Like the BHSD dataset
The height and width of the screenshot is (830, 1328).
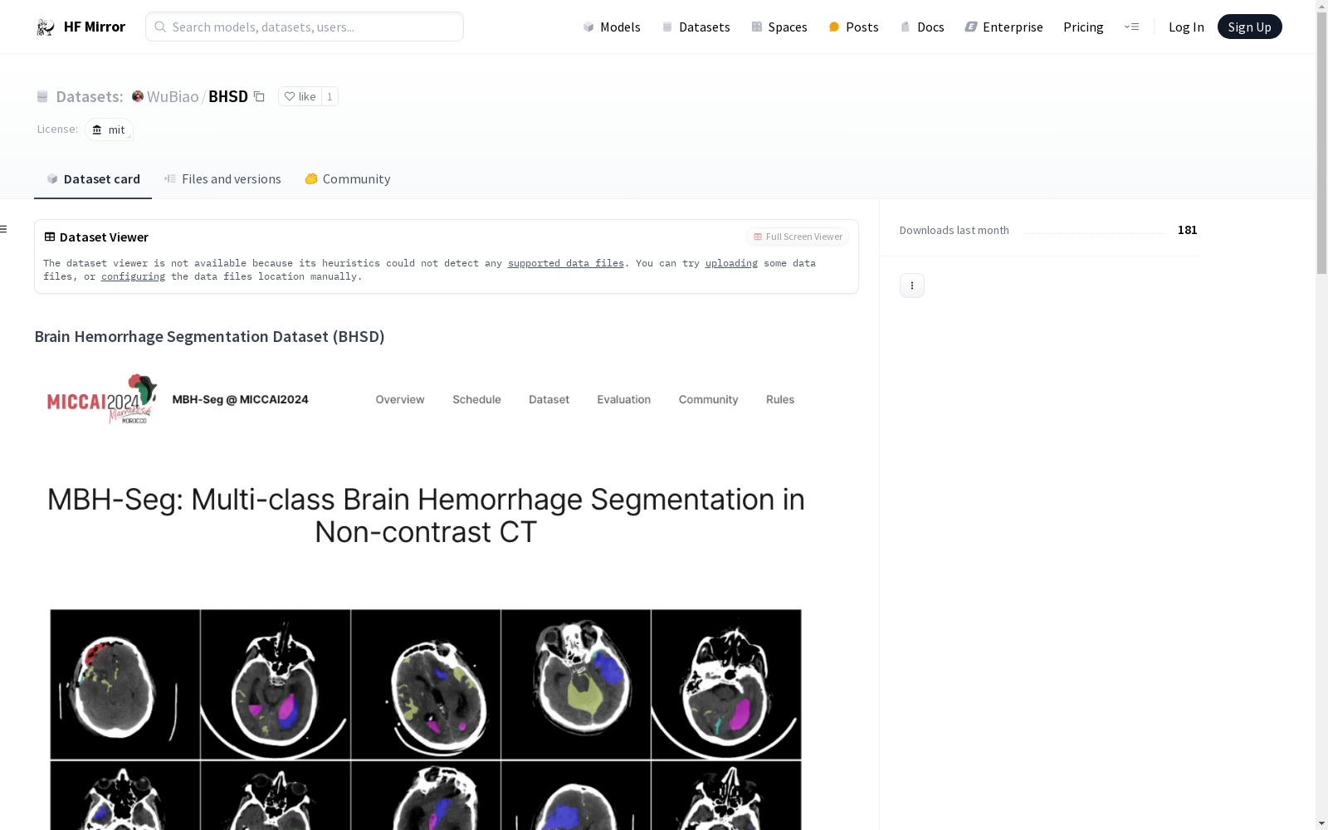tap(300, 96)
